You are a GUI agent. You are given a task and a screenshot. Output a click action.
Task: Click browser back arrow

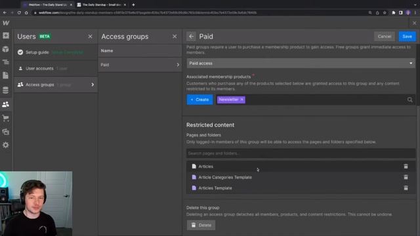(x=5, y=12)
